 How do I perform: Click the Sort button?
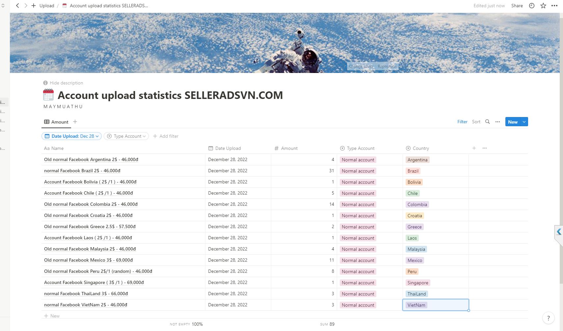pyautogui.click(x=476, y=122)
